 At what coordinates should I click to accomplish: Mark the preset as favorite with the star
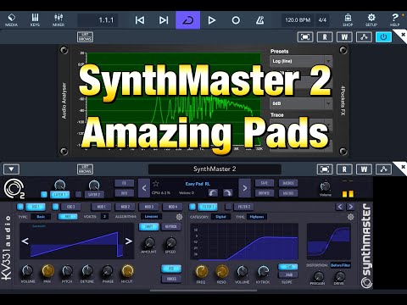point(155,184)
